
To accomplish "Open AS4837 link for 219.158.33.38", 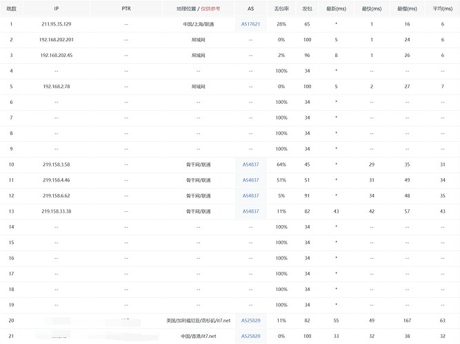I will pyautogui.click(x=250, y=211).
